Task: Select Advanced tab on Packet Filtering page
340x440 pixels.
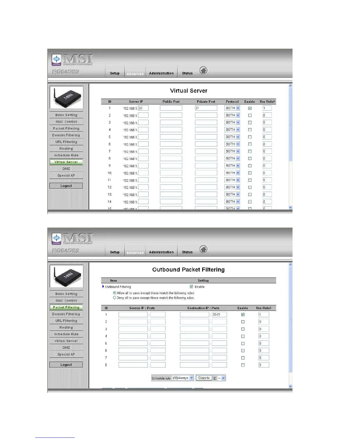Action: 135,253
